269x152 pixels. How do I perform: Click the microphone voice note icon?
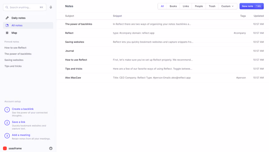51,7
